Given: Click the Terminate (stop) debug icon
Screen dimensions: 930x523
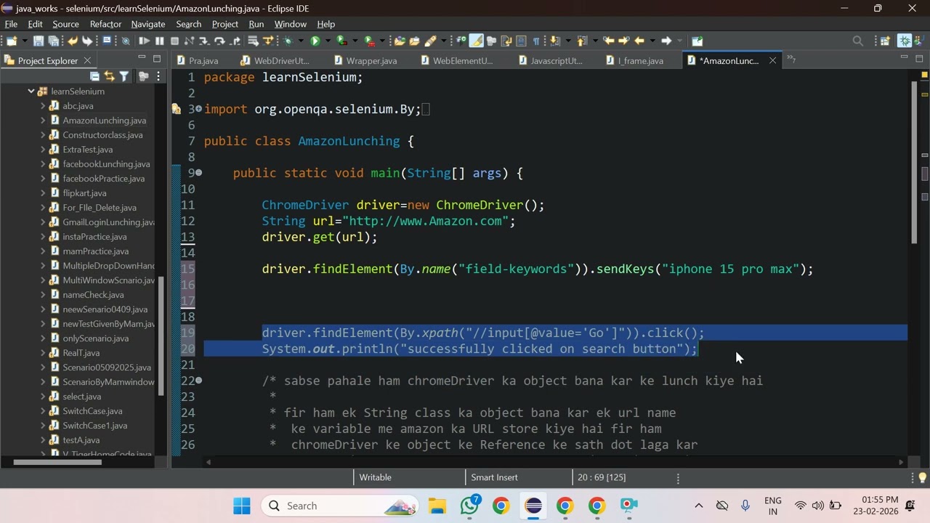Looking at the screenshot, I should coord(174,41).
